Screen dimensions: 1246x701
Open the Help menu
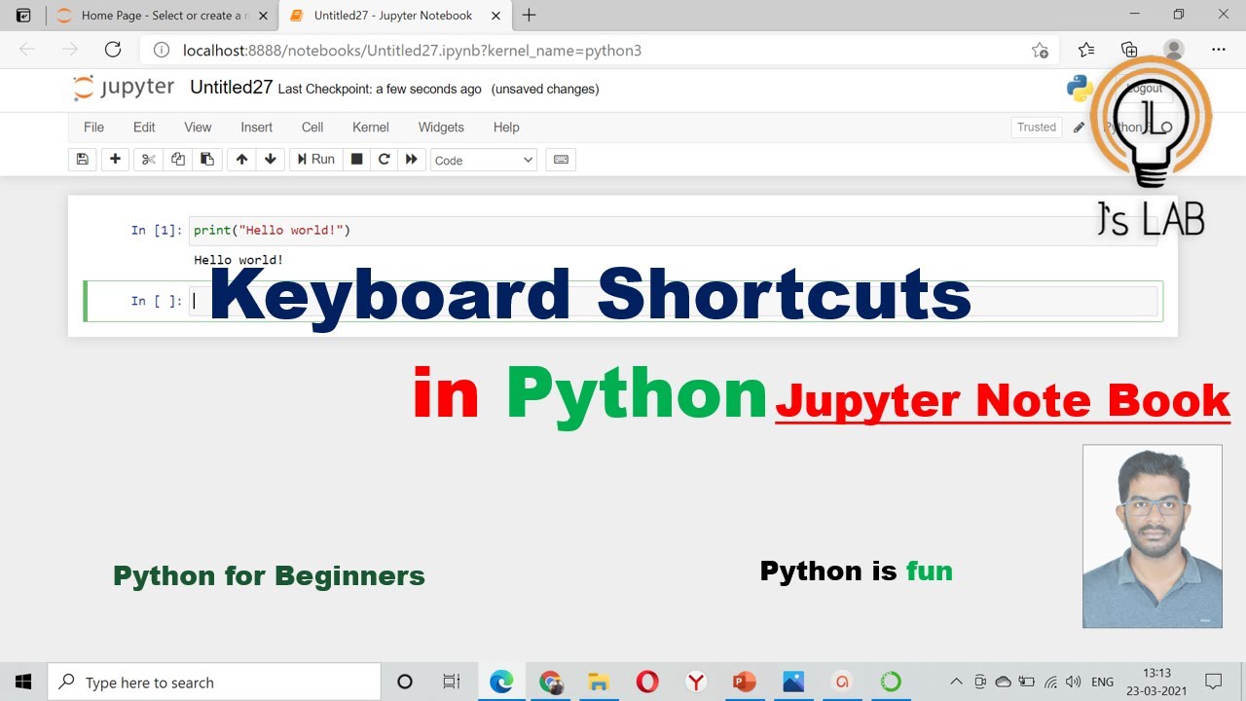click(506, 128)
